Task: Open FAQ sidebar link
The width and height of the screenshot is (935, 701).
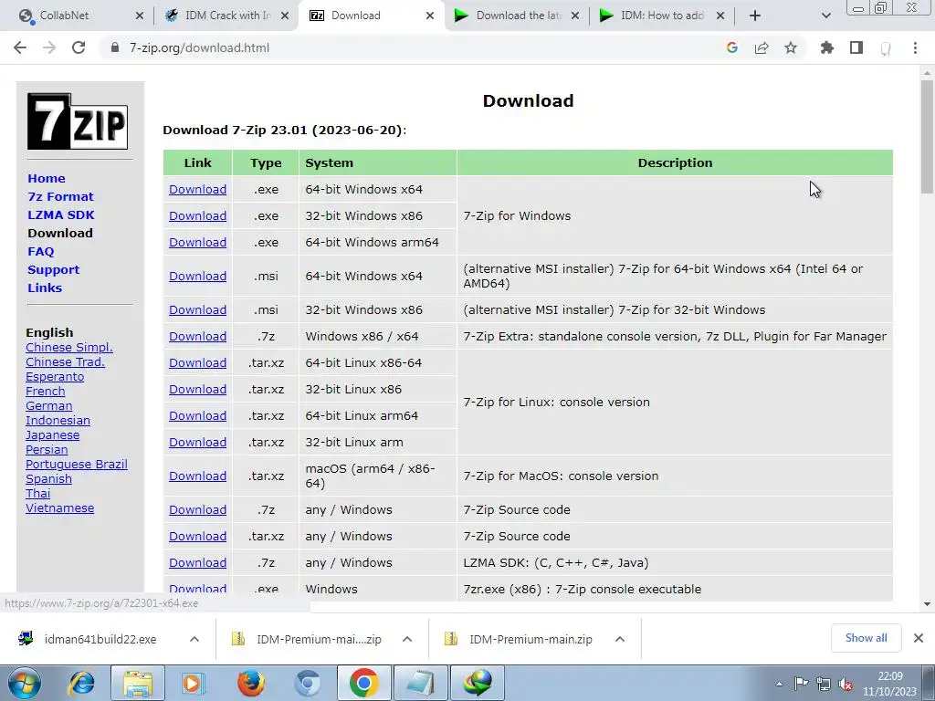Action: point(40,252)
